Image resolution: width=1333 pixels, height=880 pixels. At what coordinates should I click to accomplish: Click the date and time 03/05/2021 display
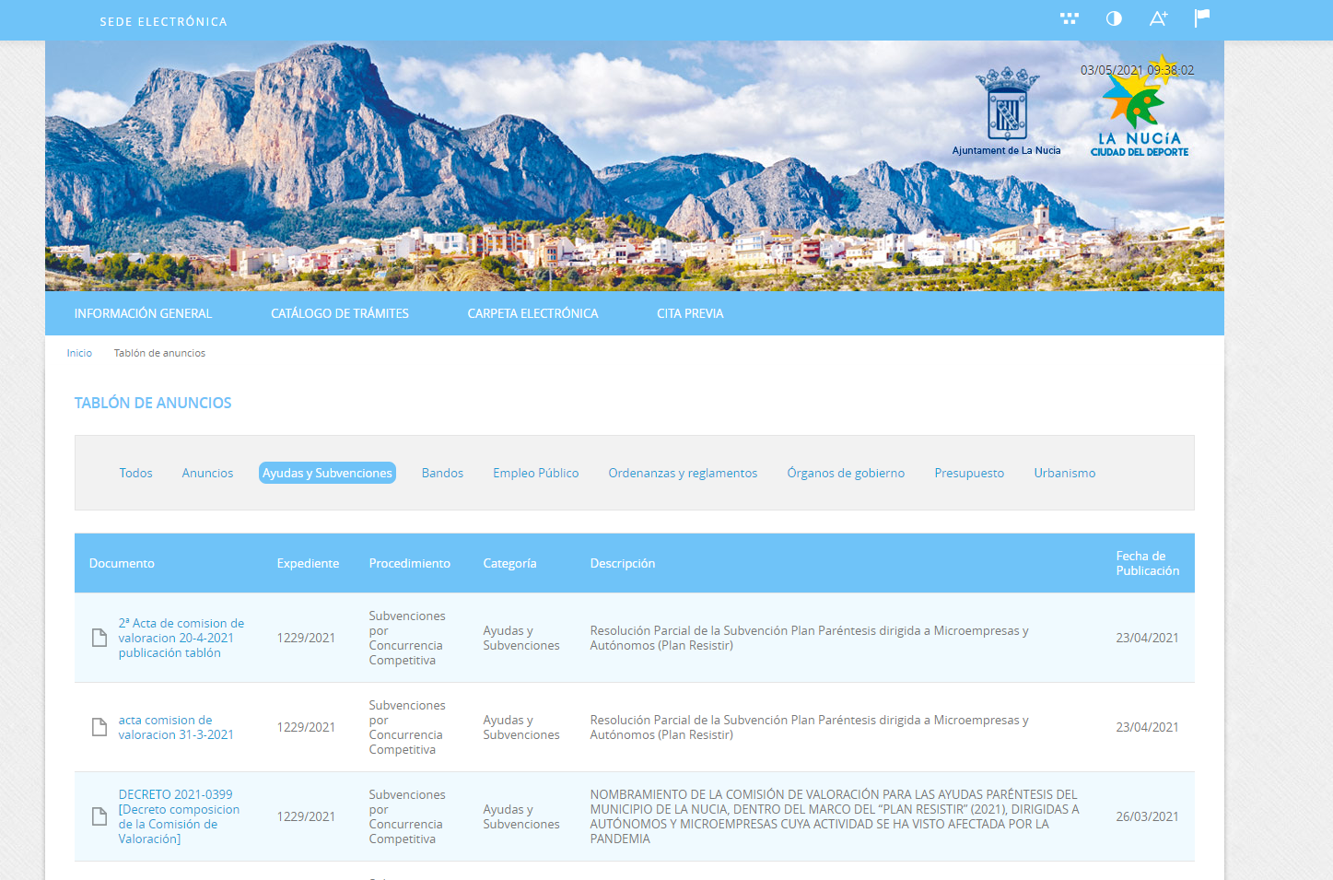1137,70
